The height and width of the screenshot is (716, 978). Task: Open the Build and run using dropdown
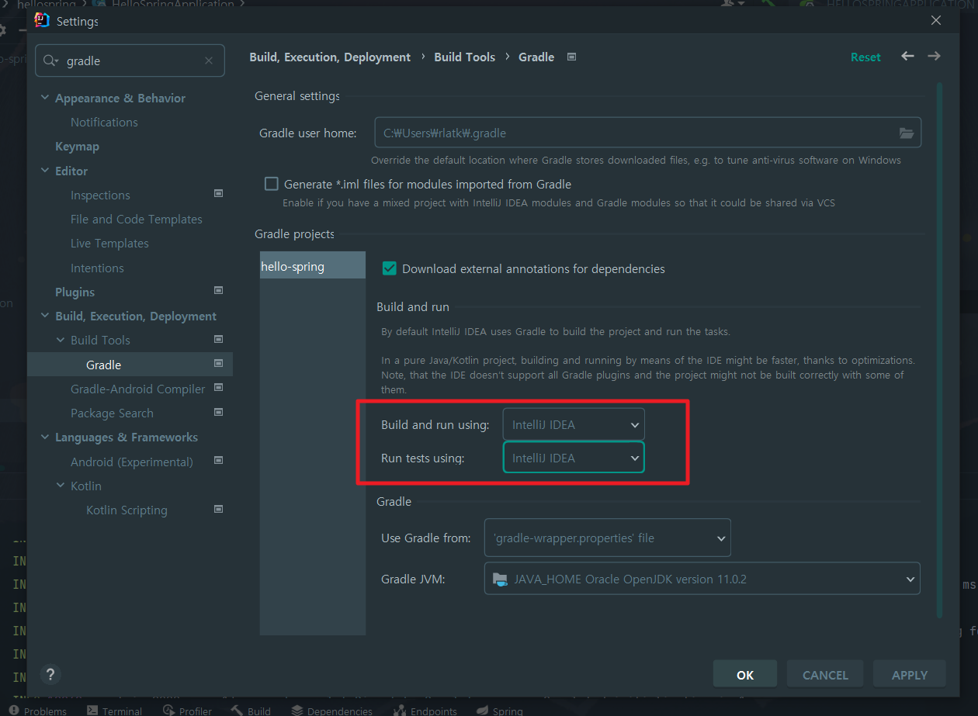pos(574,424)
